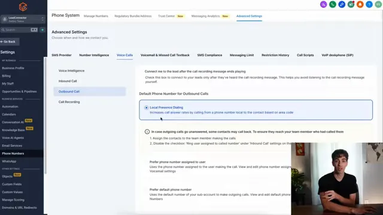Viewport: 383px width, 215px height.
Task: Select Advanced Settings tab
Action: (249, 16)
